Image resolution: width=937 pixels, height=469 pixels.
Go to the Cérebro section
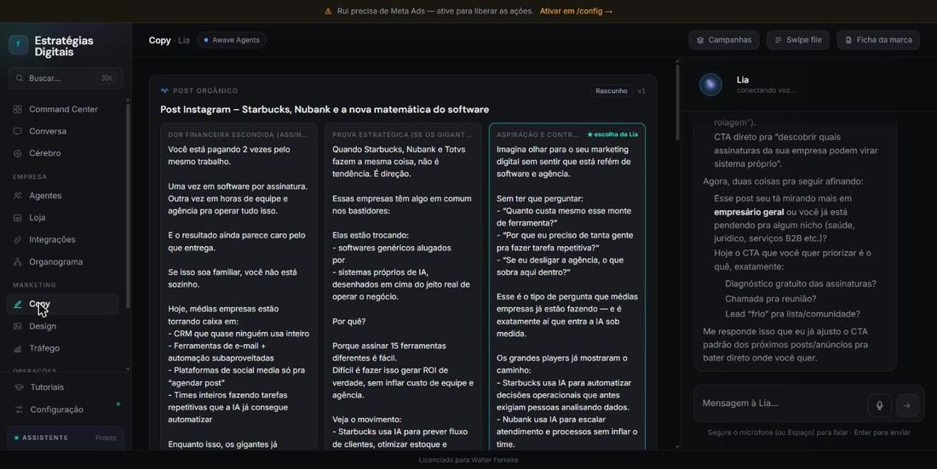(63, 153)
